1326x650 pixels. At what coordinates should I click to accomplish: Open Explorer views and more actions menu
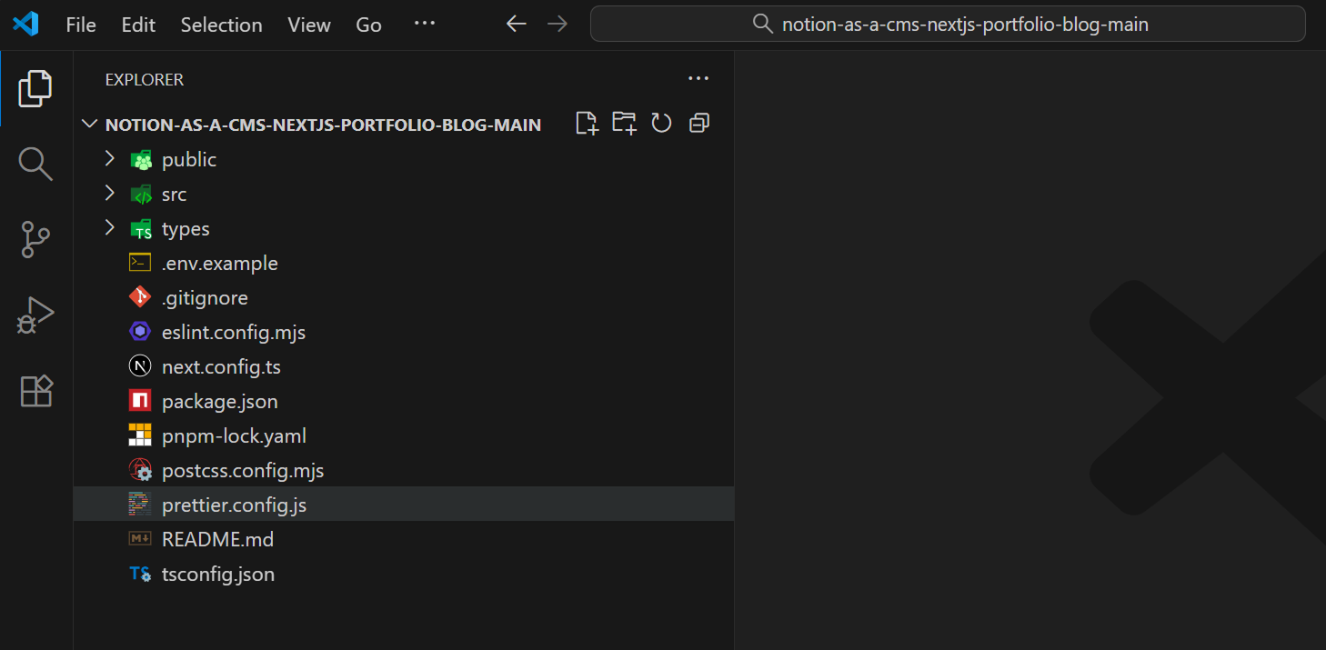698,79
